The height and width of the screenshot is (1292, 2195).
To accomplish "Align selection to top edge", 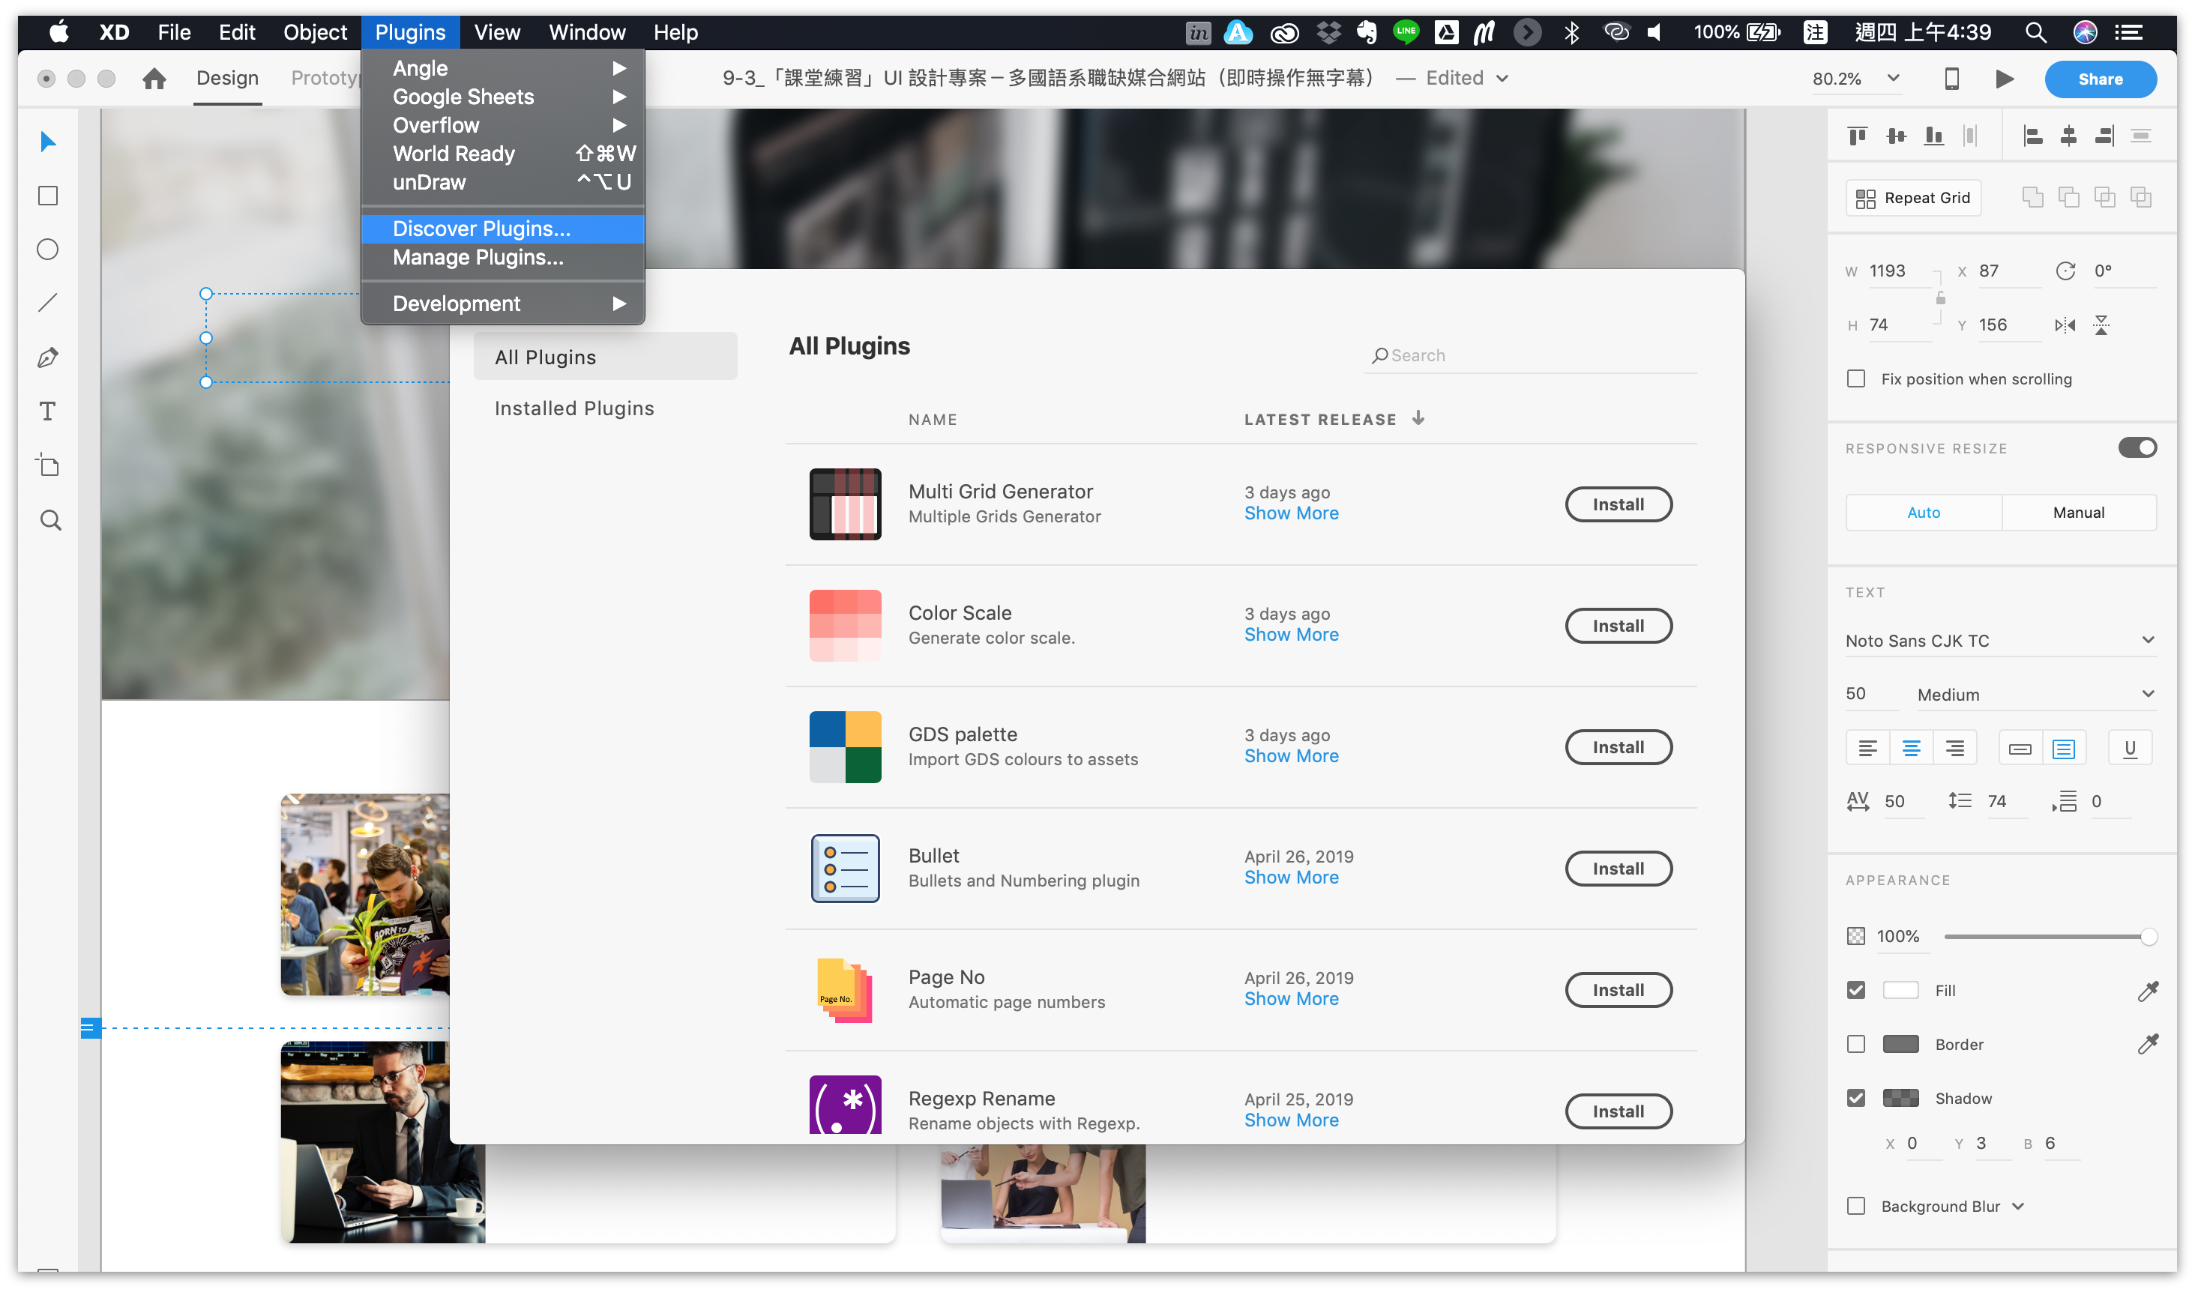I will click(x=1856, y=136).
